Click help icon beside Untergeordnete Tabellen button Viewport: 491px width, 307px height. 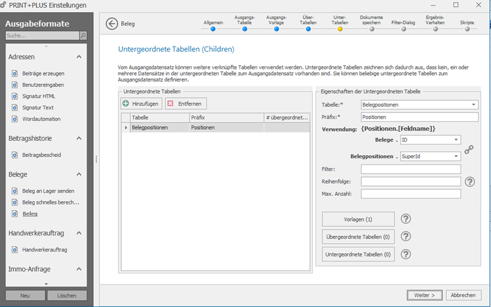click(406, 254)
